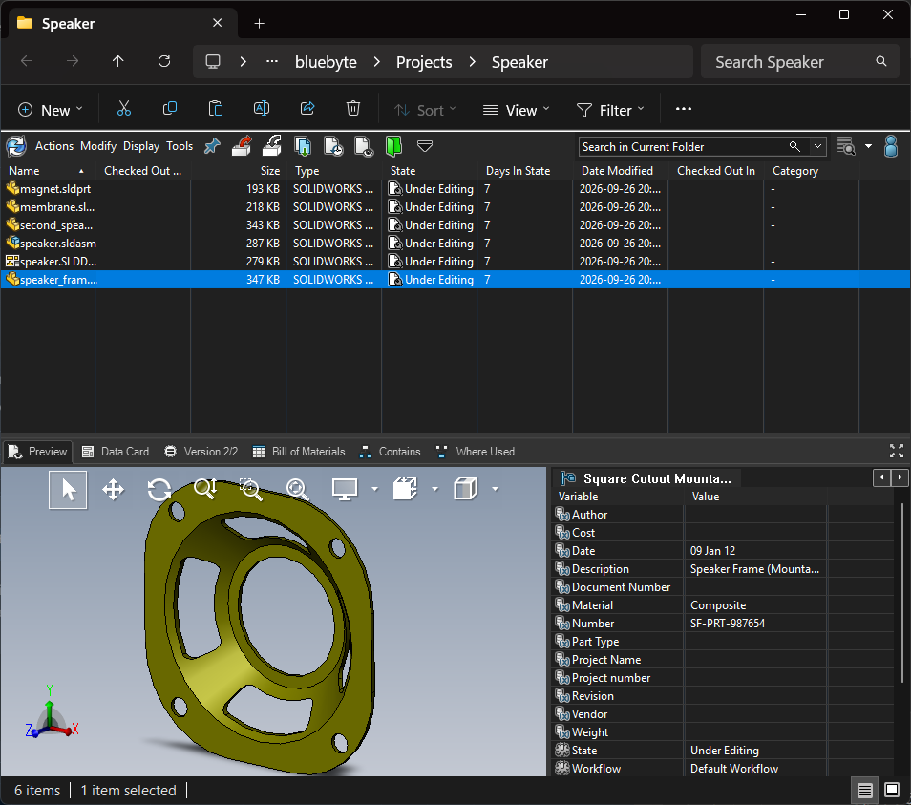Expand the Search in Current Folder dropdown arrow

click(x=817, y=146)
